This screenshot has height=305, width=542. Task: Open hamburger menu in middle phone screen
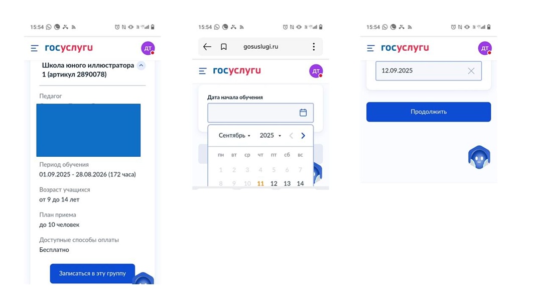point(203,71)
